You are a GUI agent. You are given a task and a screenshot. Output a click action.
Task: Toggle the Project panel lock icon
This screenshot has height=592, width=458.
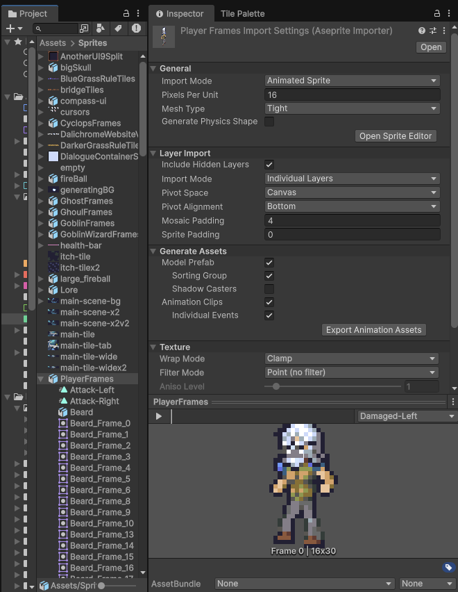click(126, 14)
